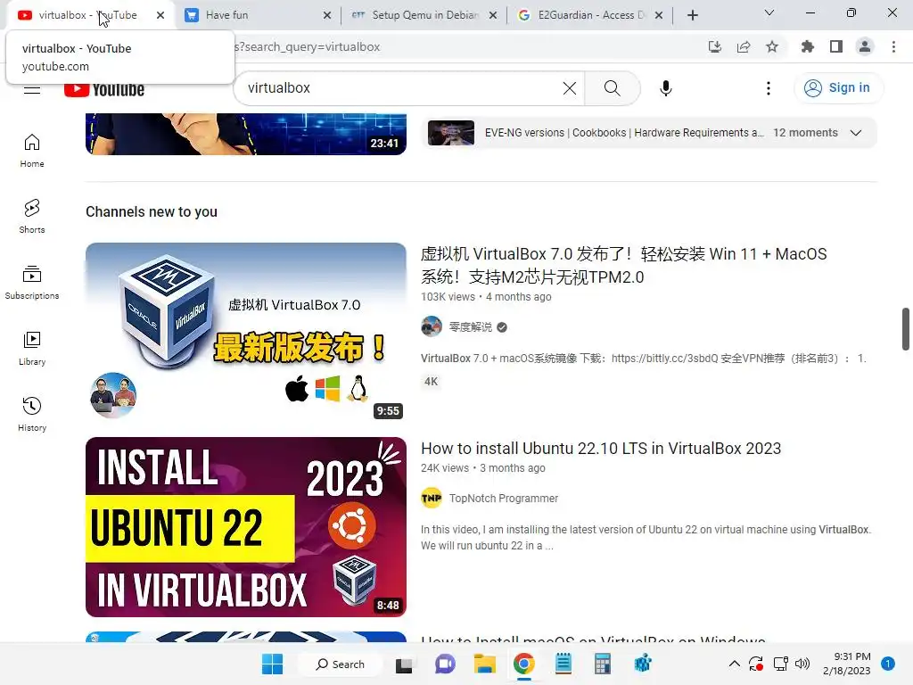Click the 4K badge
The height and width of the screenshot is (685, 913).
[x=431, y=382]
